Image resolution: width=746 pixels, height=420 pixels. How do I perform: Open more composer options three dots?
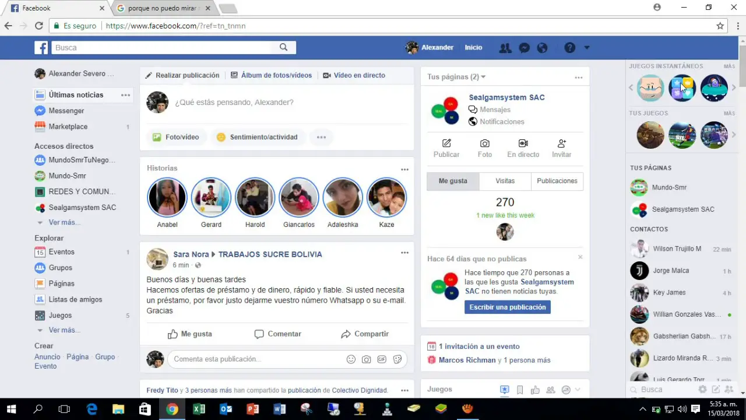click(321, 137)
